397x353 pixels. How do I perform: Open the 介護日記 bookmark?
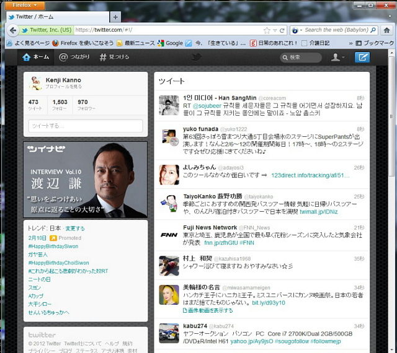pos(316,43)
